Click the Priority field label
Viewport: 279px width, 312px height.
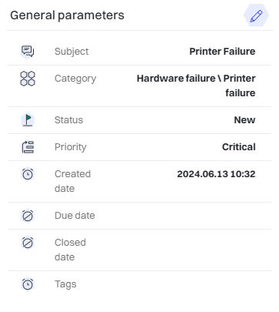(71, 147)
